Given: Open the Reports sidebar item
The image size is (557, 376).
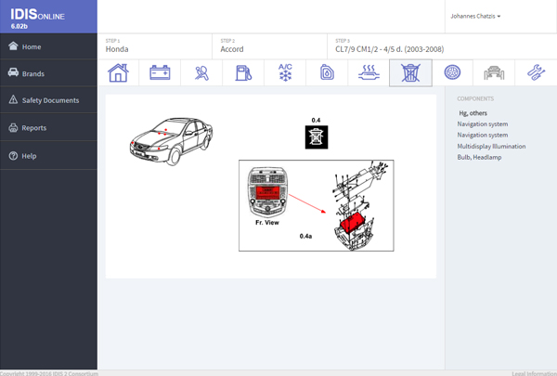Looking at the screenshot, I should coord(48,127).
